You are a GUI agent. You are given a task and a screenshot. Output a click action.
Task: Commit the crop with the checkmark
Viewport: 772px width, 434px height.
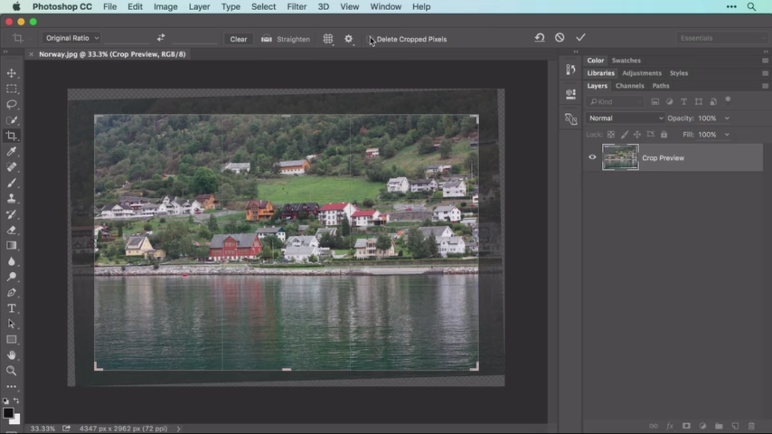580,37
